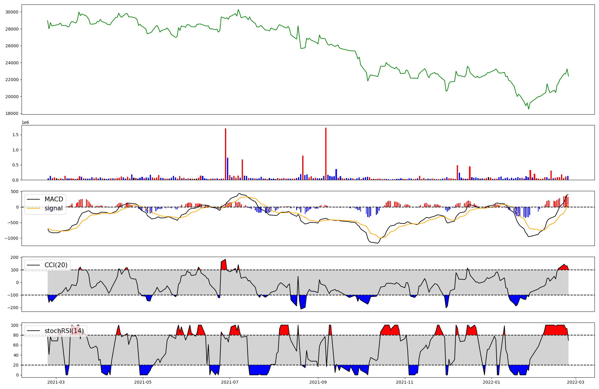Click the 30000 price axis tick label
The width and height of the screenshot is (599, 389).
click(x=12, y=12)
